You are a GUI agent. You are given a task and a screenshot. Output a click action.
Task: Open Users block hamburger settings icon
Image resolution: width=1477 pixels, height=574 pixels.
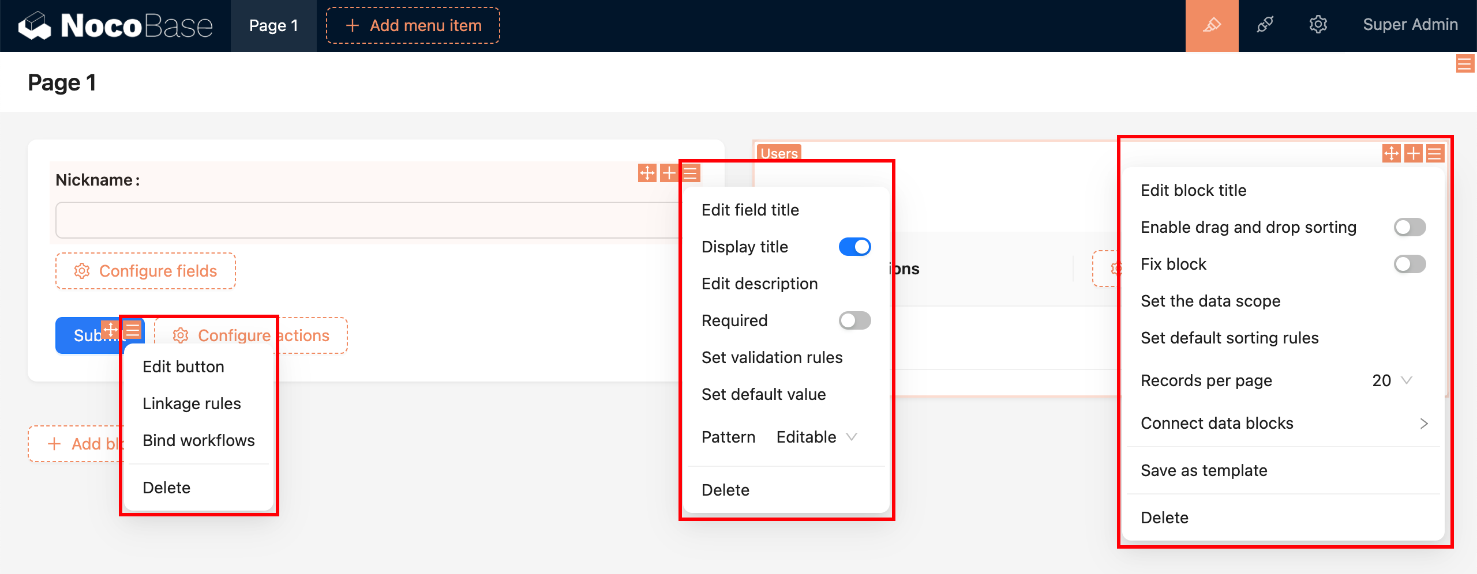pos(1434,153)
